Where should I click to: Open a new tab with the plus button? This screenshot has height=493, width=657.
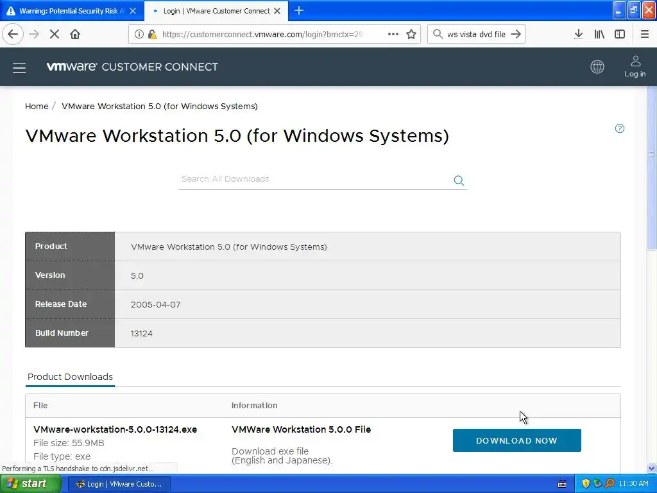point(299,10)
